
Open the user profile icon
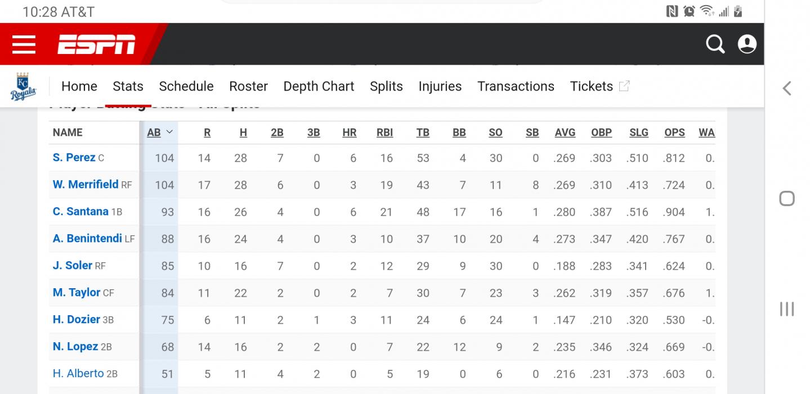747,44
